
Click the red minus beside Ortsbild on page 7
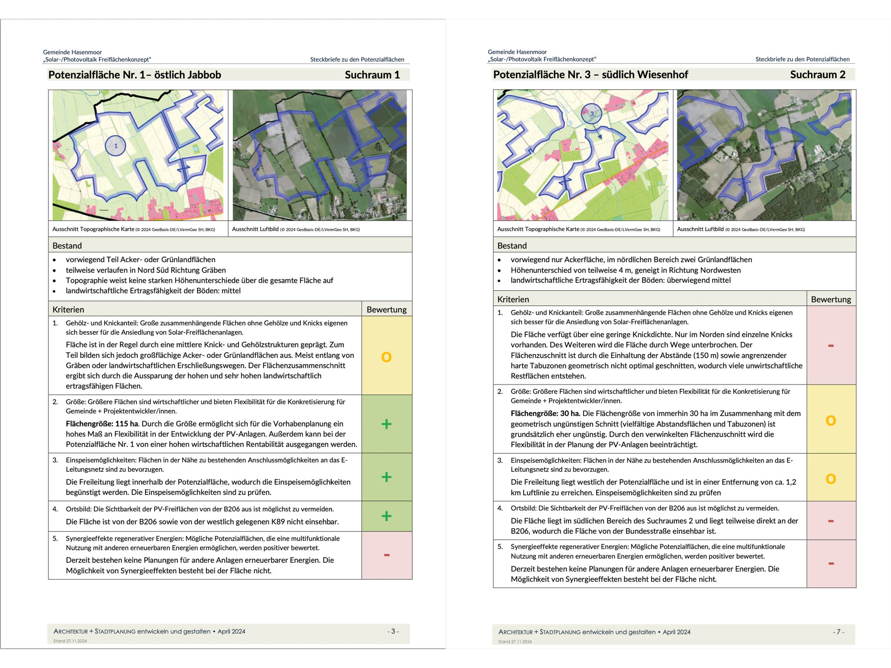click(830, 521)
